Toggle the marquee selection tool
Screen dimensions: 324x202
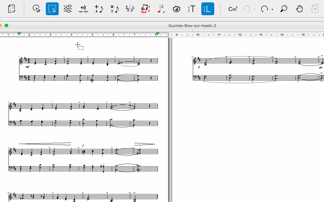pyautogui.click(x=52, y=9)
